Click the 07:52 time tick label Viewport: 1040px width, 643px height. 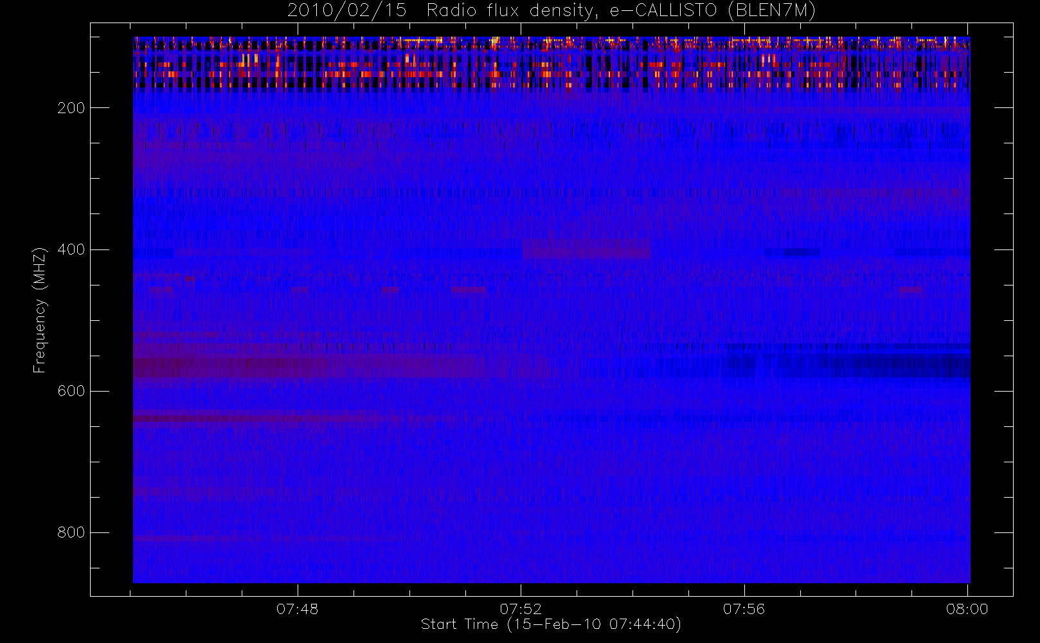[521, 609]
